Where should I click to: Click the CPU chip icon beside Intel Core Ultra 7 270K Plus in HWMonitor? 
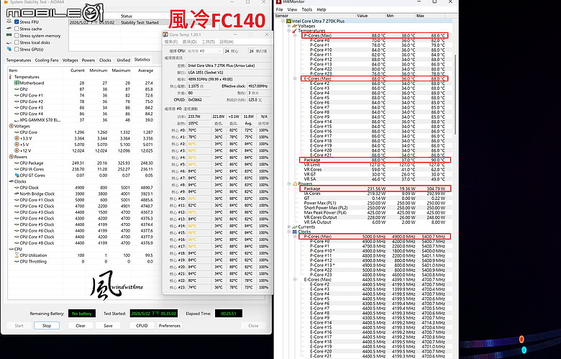point(288,21)
